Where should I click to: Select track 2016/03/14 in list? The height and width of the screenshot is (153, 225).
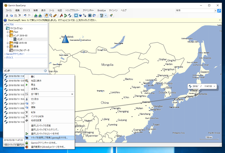14,122
